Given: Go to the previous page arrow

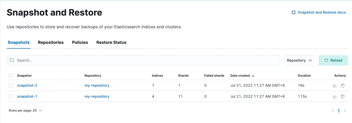Looking at the screenshot, I should tap(332, 110).
